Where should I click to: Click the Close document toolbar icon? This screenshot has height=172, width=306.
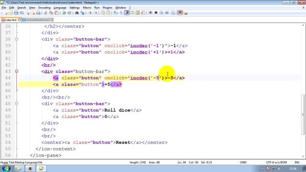click(x=28, y=13)
